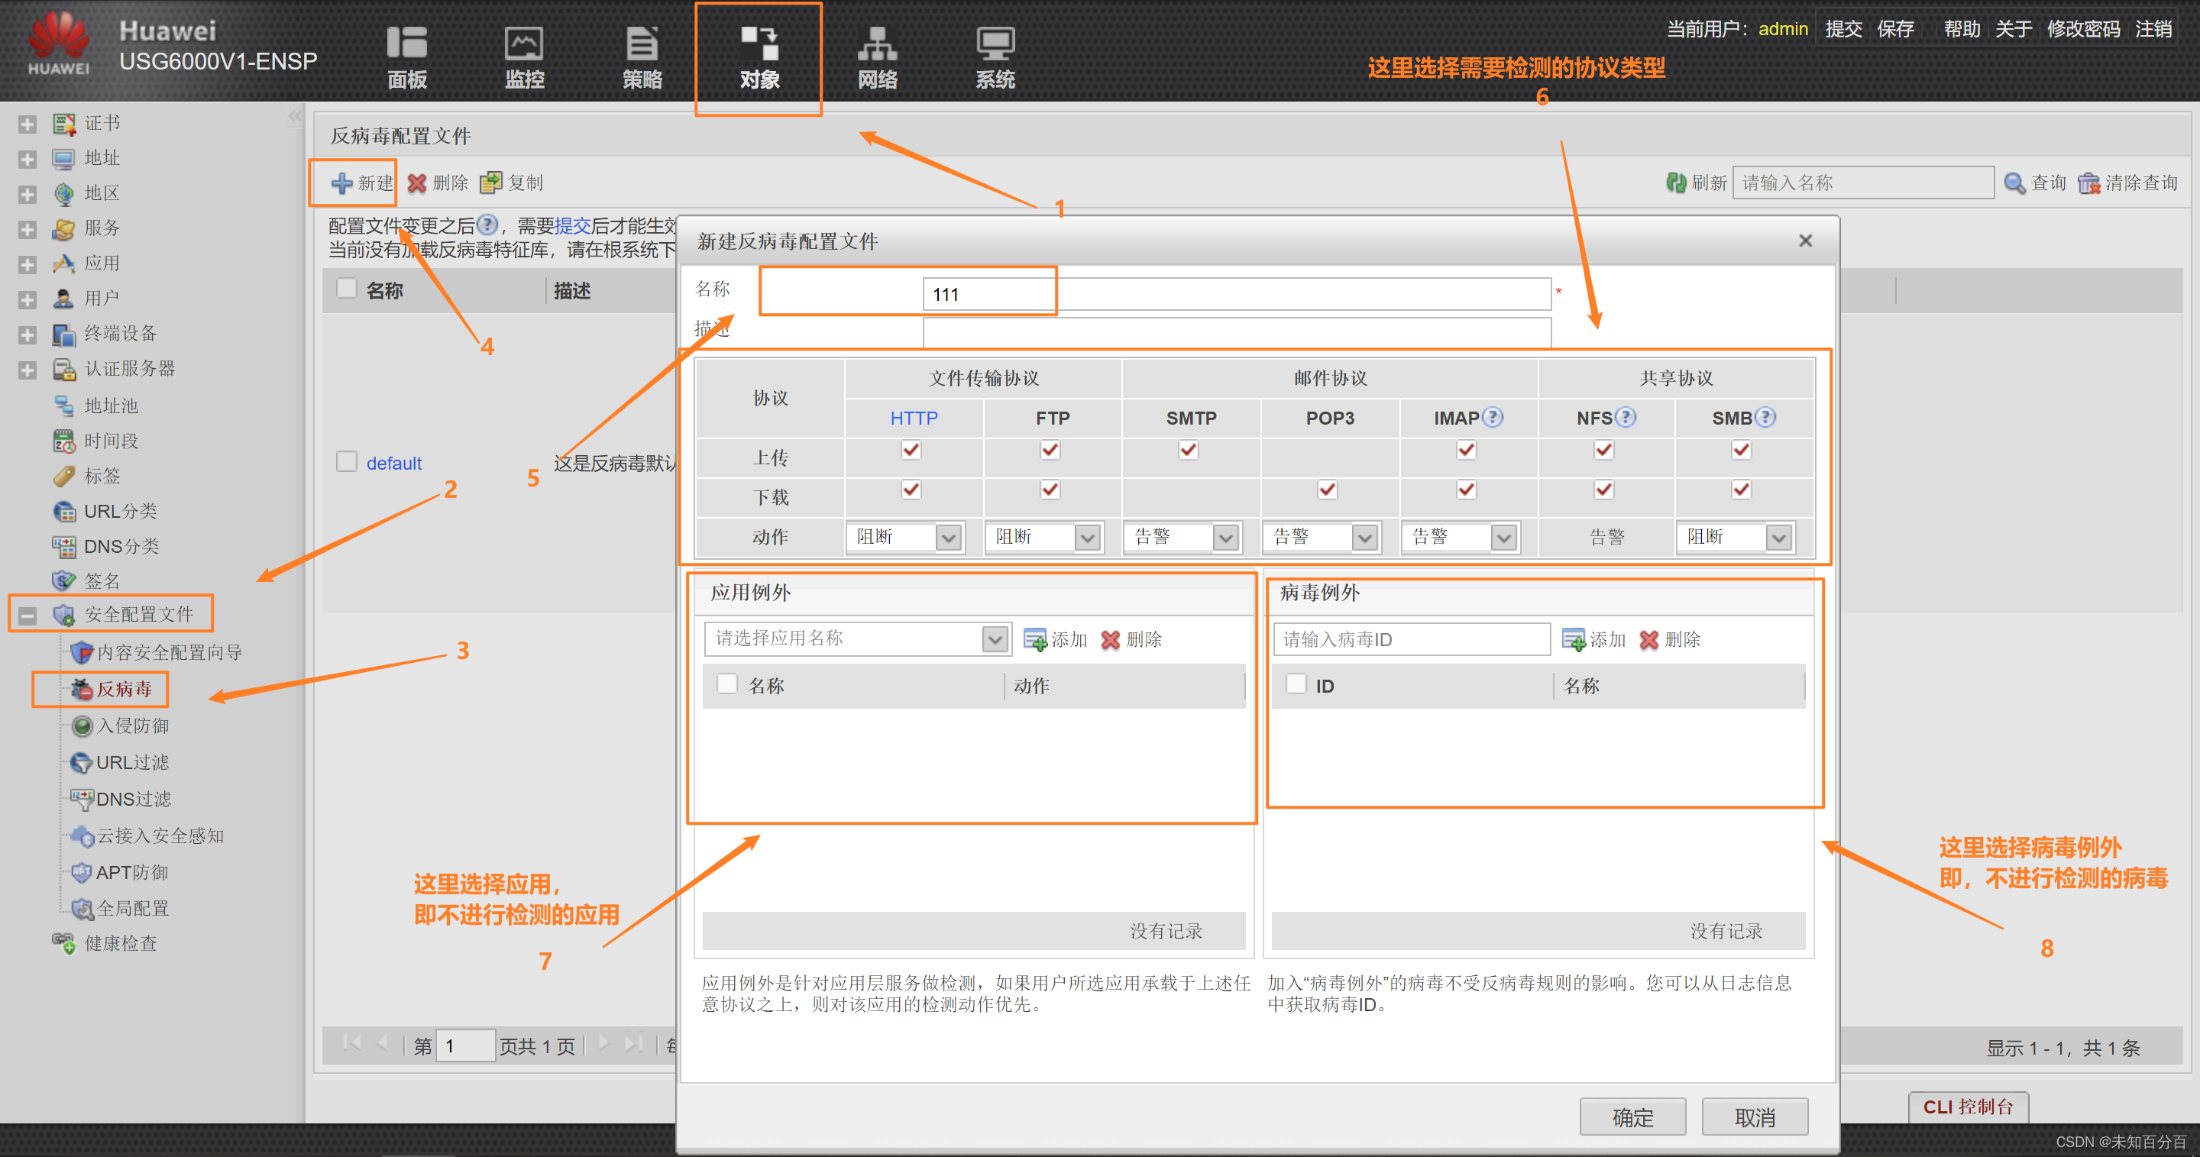Open 请选择应用名称 application dropdown
Image resolution: width=2200 pixels, height=1157 pixels.
994,639
